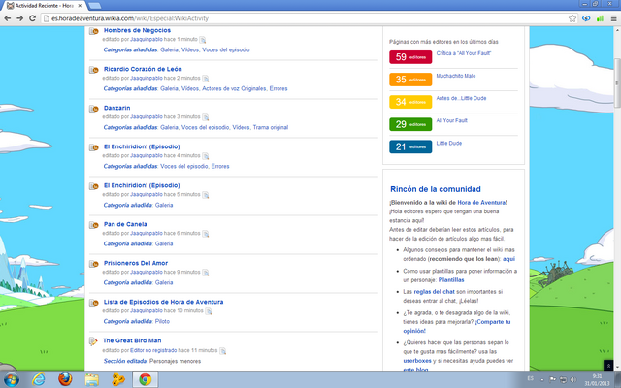Click the page vertical scrollbar
The image size is (621, 388).
(x=617, y=83)
